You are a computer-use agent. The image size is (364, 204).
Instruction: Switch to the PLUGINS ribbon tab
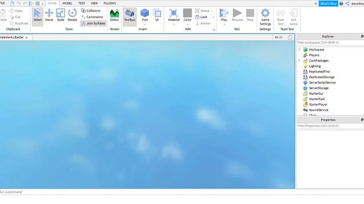110,3
